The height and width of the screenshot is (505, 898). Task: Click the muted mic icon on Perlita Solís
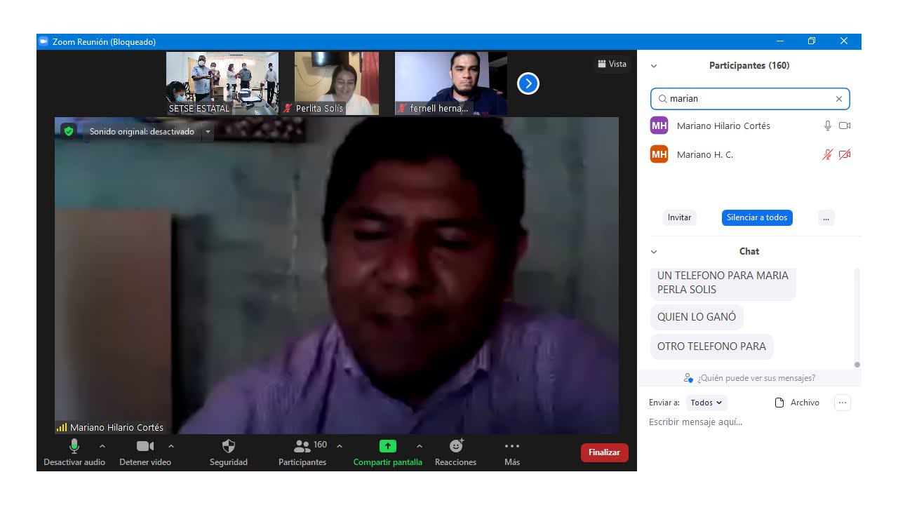pos(288,109)
